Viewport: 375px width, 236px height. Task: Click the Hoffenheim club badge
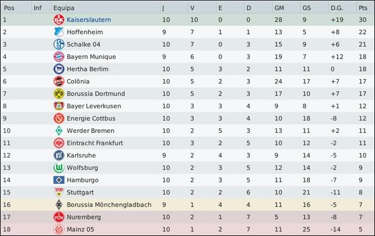click(58, 32)
